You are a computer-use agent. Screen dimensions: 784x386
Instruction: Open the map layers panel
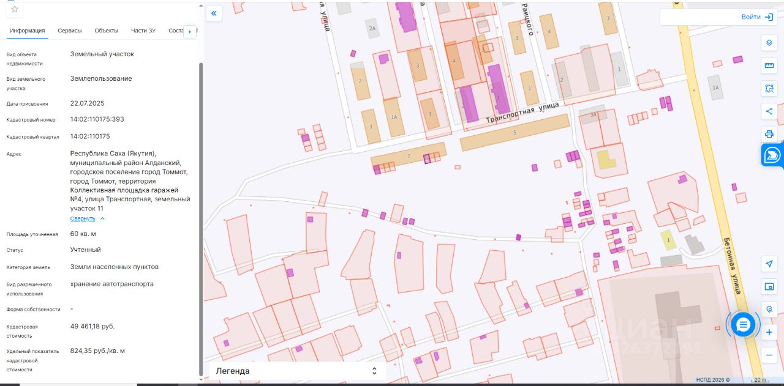[769, 43]
